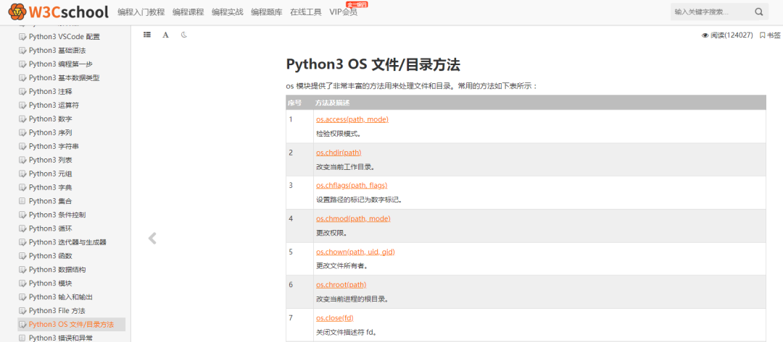783x342 pixels.
Task: Go to previous page with left chevron
Action: point(153,239)
